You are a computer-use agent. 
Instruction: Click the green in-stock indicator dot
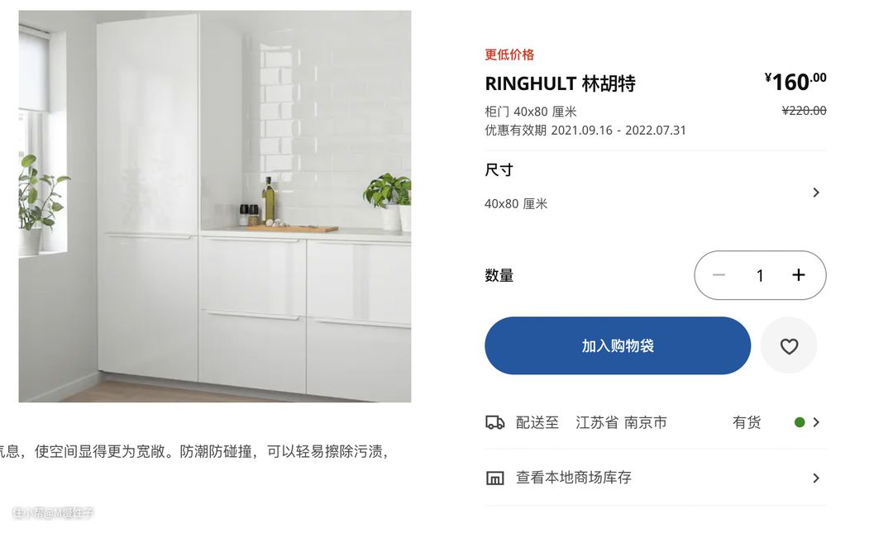tap(800, 422)
